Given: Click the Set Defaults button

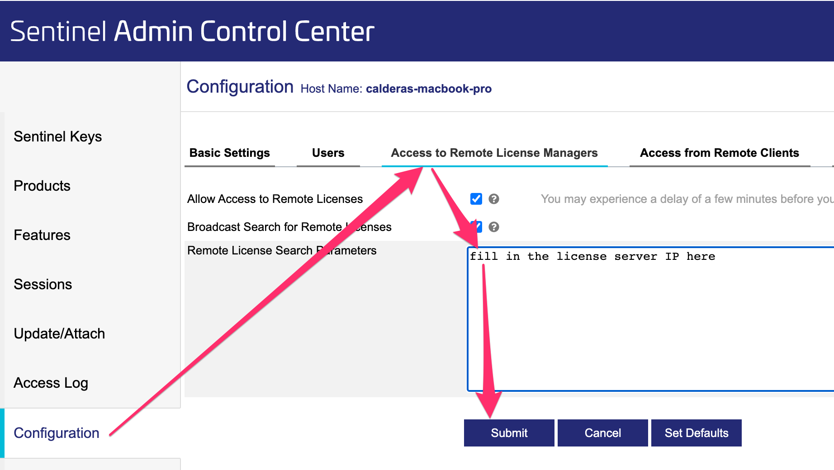Looking at the screenshot, I should 697,433.
